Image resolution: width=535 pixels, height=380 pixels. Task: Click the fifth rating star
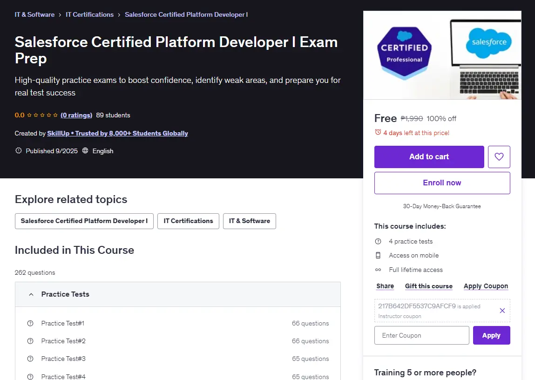click(55, 115)
